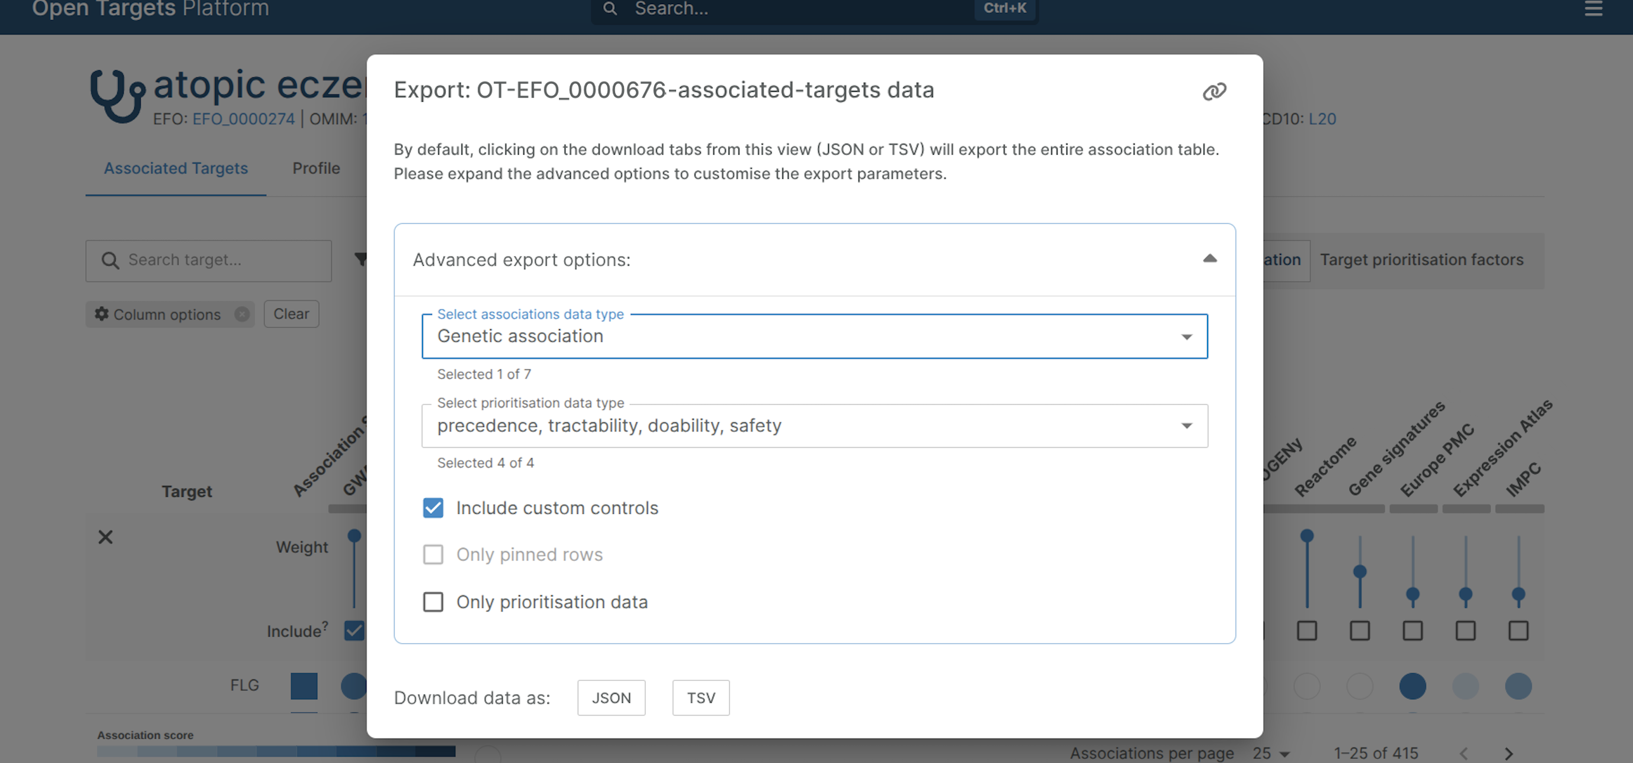Download data as JSON
The height and width of the screenshot is (763, 1633).
point(610,697)
